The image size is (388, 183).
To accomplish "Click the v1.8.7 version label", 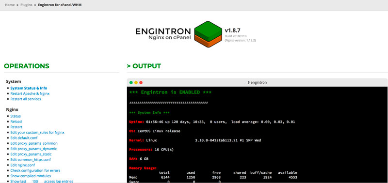I will (232, 30).
